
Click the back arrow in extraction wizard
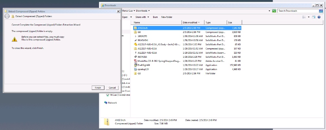pos(7,16)
